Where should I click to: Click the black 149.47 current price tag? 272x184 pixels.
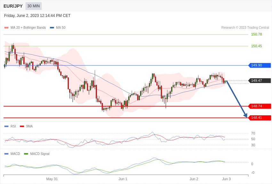coord(260,80)
